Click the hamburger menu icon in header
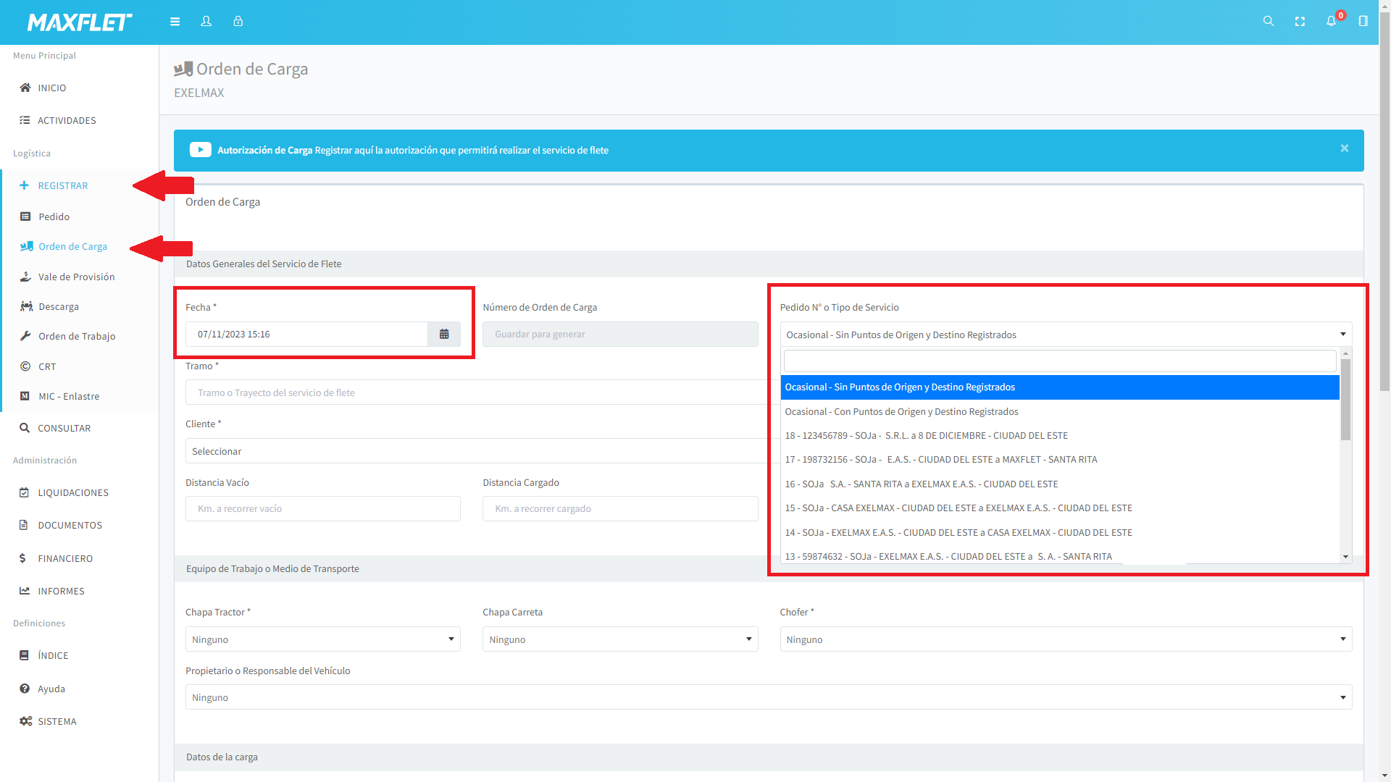 [175, 22]
